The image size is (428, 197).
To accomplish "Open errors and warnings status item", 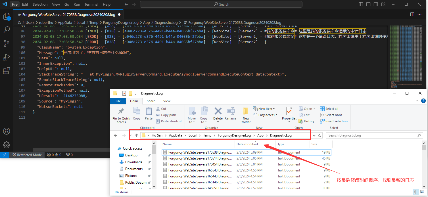I will tap(54, 155).
